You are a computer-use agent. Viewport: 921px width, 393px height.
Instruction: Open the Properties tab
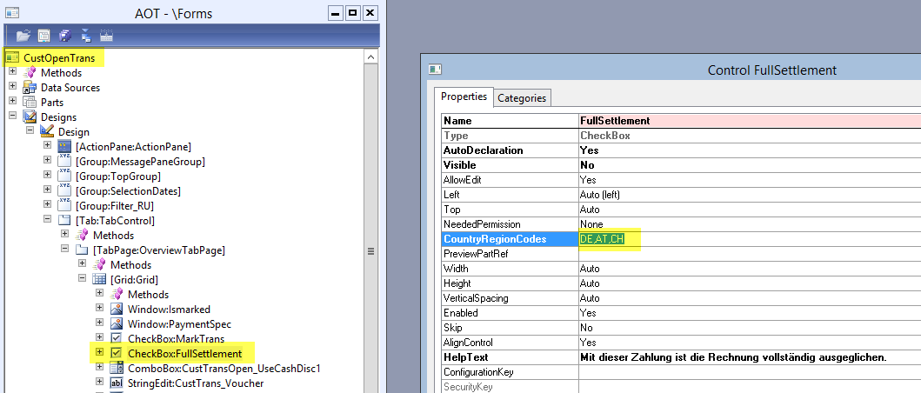[464, 97]
